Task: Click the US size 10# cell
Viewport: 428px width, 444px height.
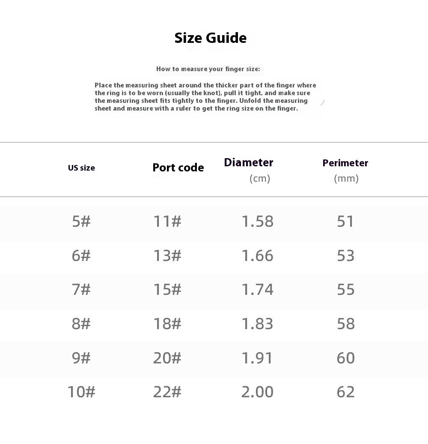Action: 81,392
